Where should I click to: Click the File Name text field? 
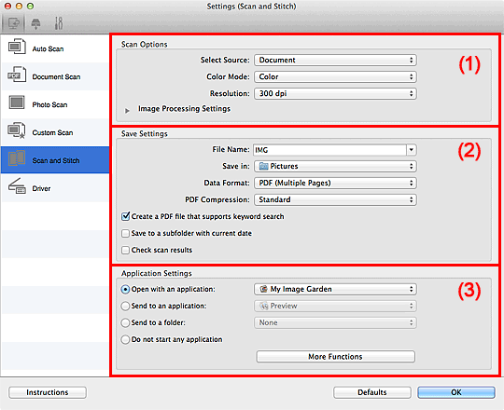[x=329, y=150]
